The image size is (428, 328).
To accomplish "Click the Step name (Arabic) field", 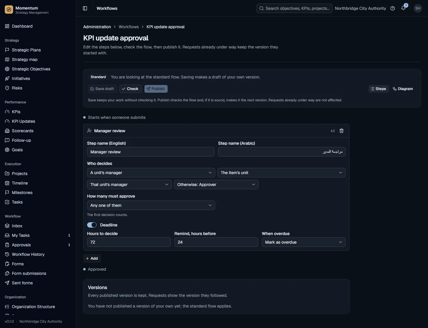I will click(282, 152).
